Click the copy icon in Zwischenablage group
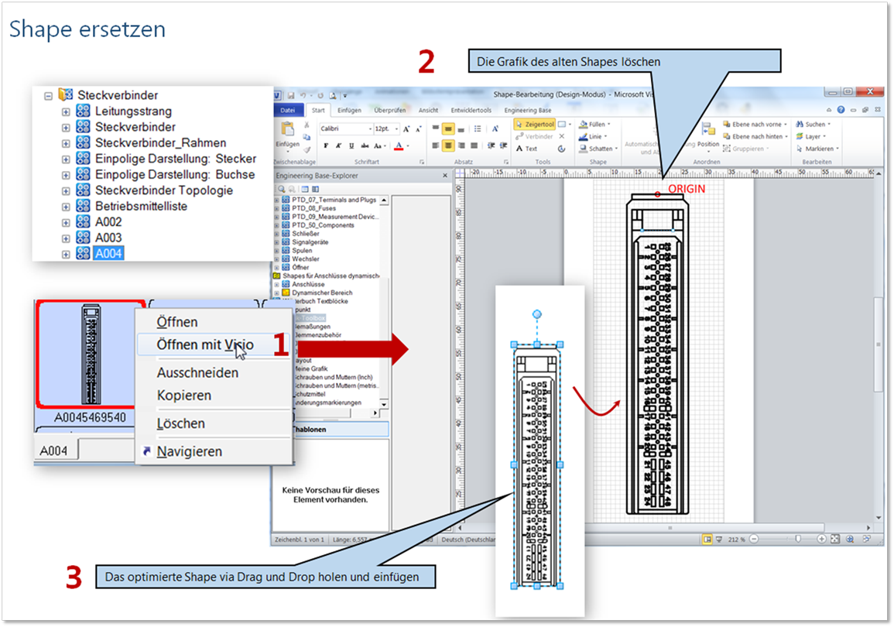The width and height of the screenshot is (894, 627). click(x=307, y=137)
